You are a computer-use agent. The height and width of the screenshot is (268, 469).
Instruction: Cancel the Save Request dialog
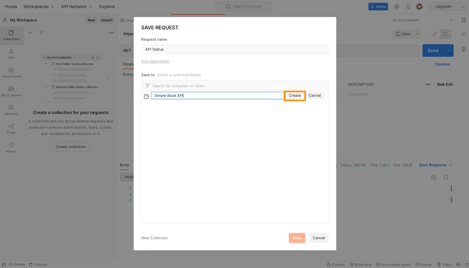point(319,238)
